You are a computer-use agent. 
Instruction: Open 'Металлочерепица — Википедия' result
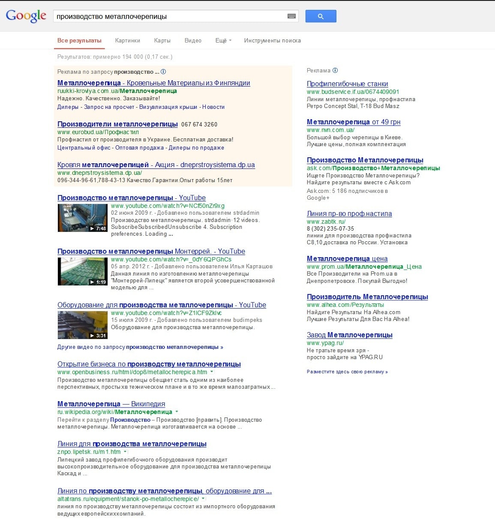pos(111,404)
